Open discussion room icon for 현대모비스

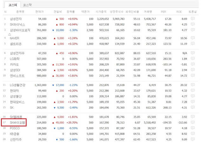[x=193, y=102]
